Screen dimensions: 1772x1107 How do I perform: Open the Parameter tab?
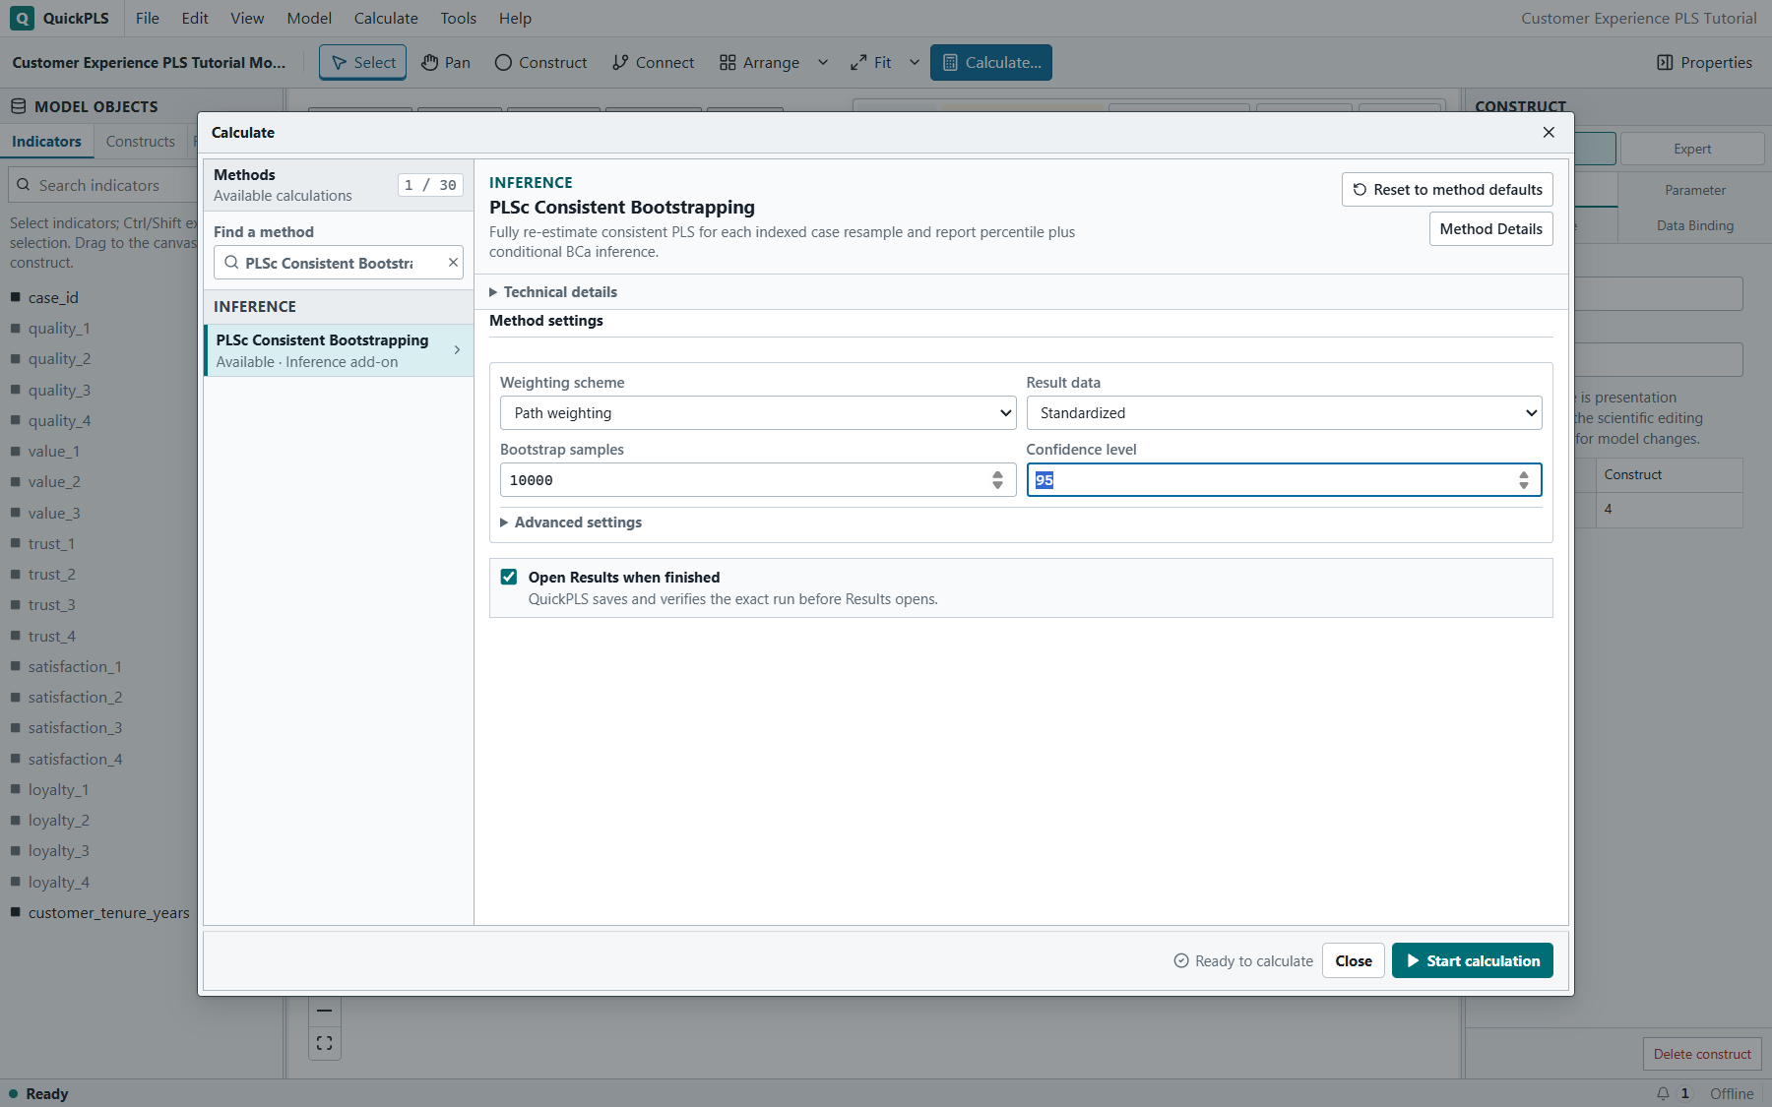coord(1695,190)
